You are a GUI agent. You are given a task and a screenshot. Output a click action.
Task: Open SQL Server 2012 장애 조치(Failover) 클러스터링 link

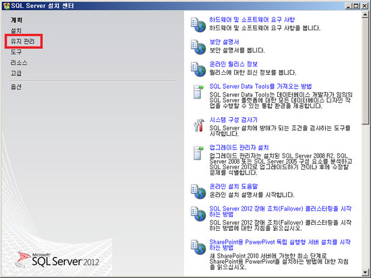pyautogui.click(x=281, y=211)
